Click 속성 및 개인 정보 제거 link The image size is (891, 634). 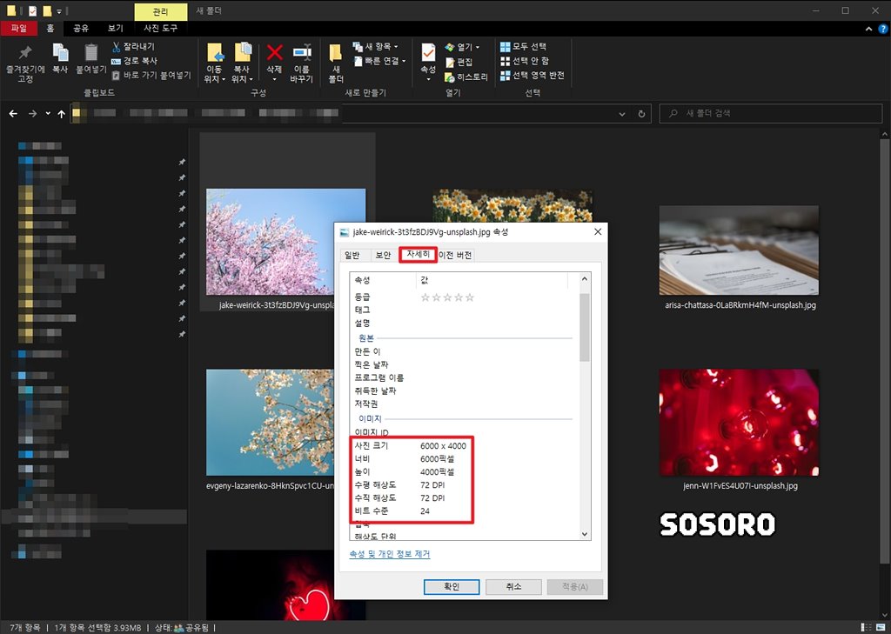tap(389, 554)
